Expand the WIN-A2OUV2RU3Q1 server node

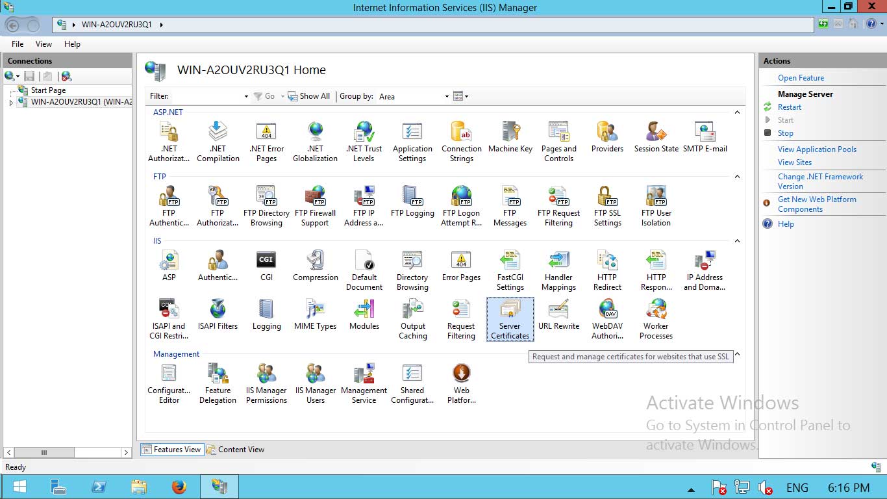tap(11, 103)
